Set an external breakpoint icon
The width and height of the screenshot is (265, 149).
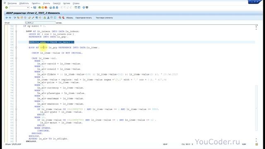[63, 17]
